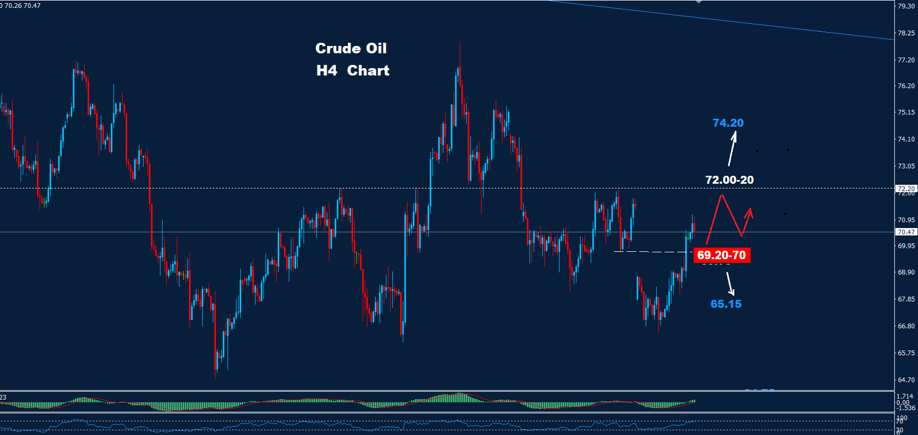Select the H4 Chart text label
This screenshot has height=435, width=918.
(x=353, y=71)
